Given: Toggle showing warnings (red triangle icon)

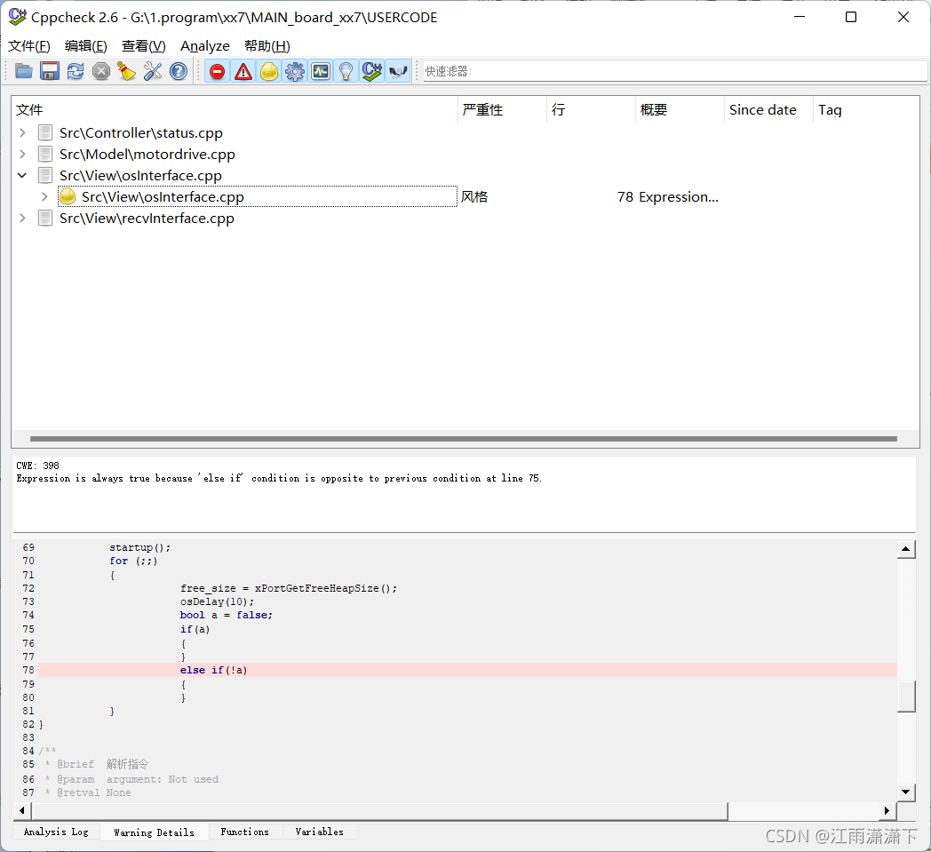Looking at the screenshot, I should (x=243, y=72).
